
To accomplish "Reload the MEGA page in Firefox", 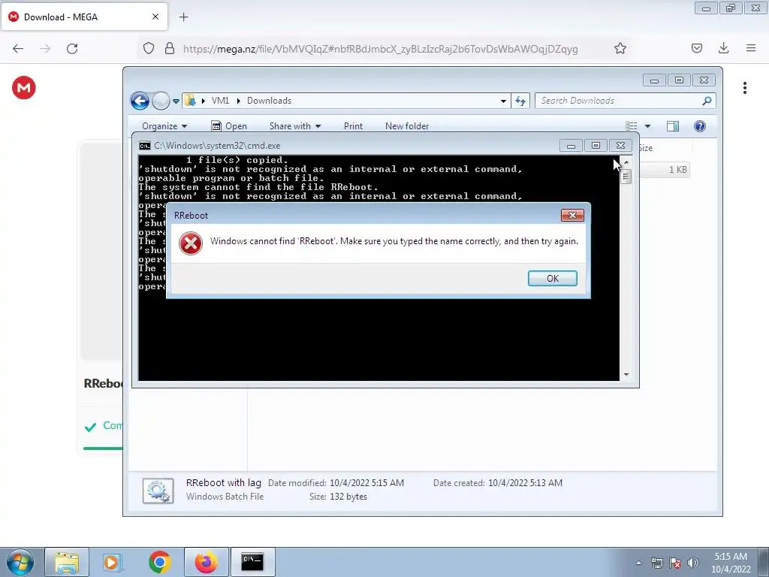I will 72,49.
